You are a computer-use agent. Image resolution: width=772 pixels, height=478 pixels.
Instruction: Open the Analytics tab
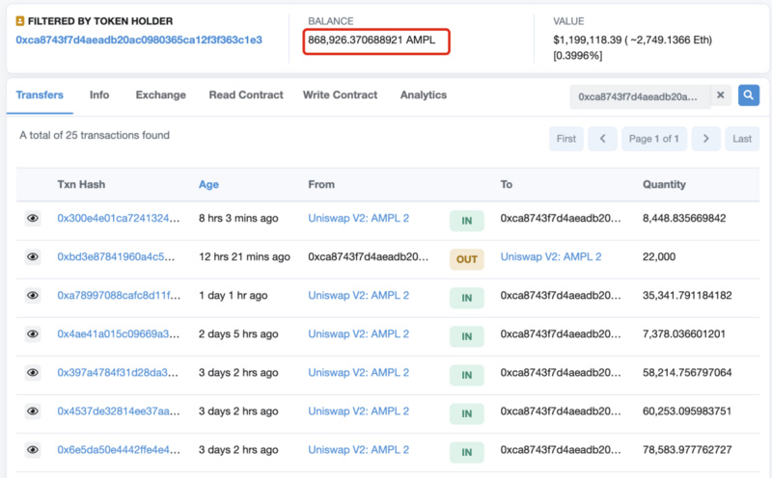click(424, 94)
